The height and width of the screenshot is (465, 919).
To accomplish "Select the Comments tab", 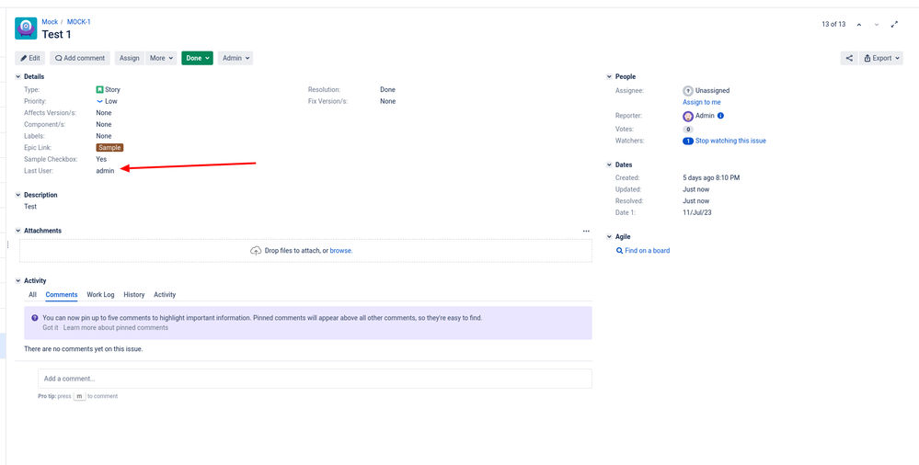I will pos(62,295).
